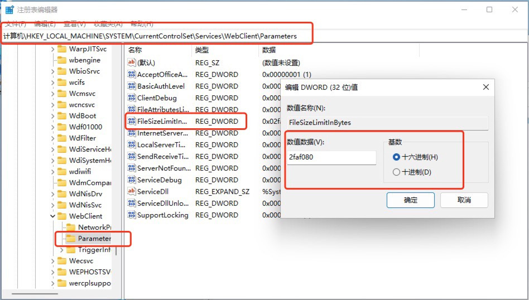
Task: Open the 收藏夹(A) Favorites menu
Action: [x=108, y=24]
